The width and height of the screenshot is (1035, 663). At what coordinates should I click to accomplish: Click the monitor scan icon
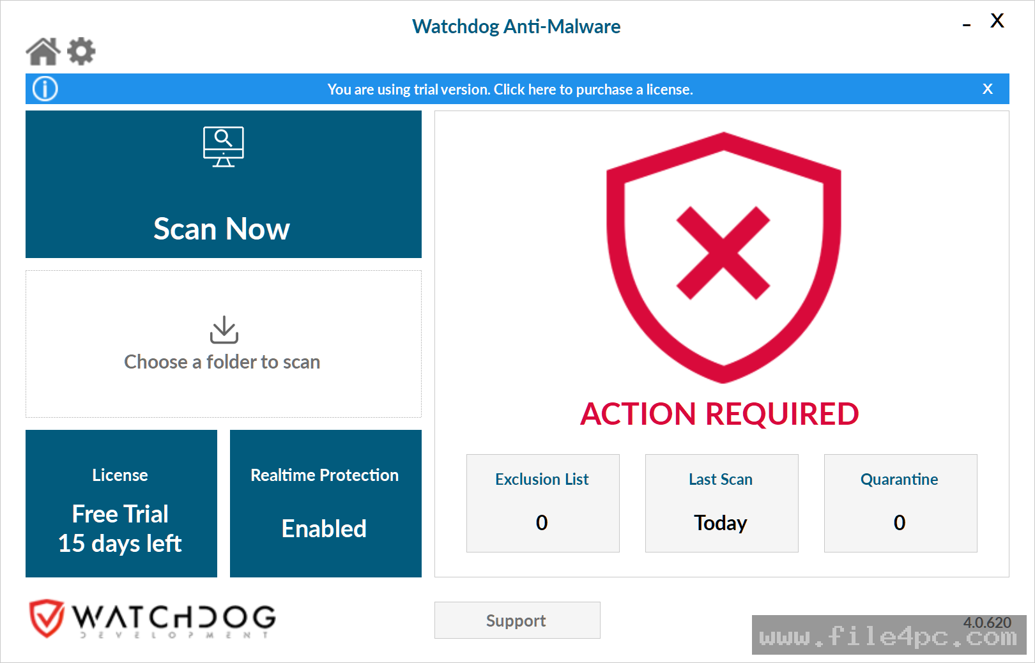224,147
